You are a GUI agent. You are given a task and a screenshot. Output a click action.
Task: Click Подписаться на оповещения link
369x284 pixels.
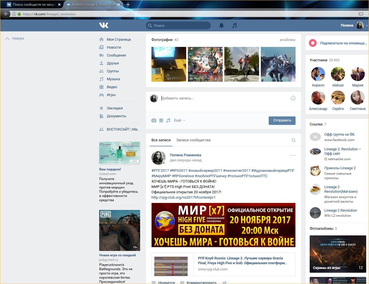tap(343, 43)
